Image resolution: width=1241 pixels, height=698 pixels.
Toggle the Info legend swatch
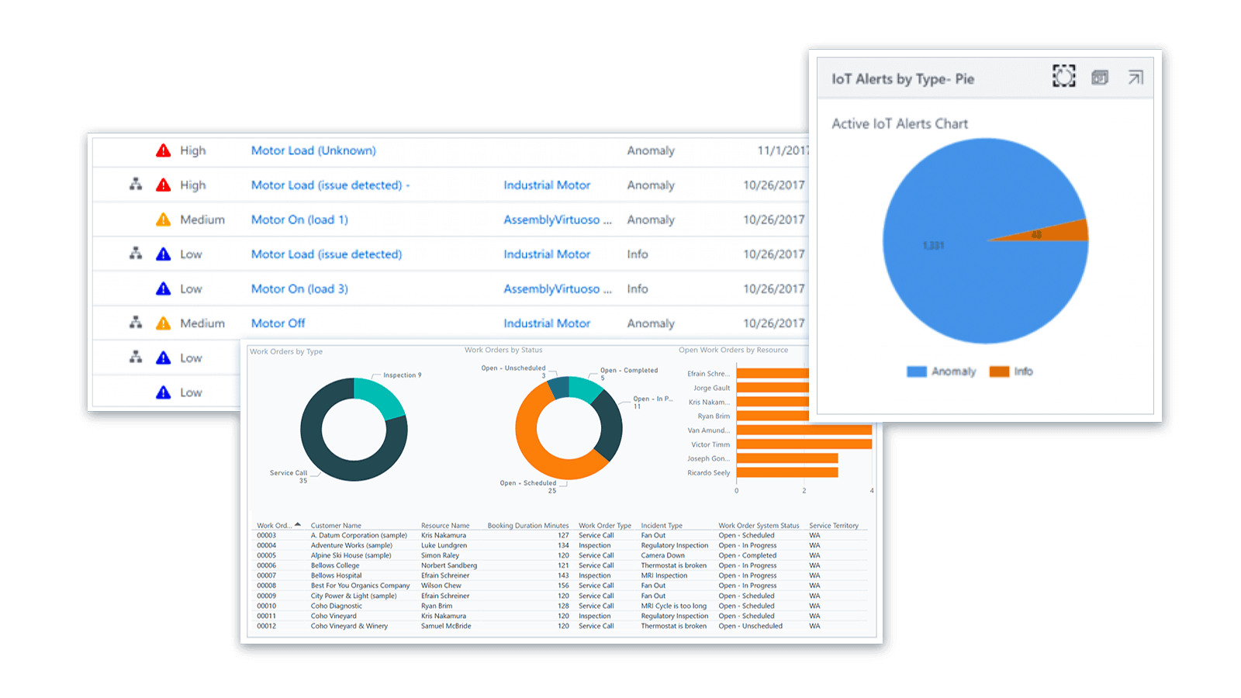click(999, 371)
